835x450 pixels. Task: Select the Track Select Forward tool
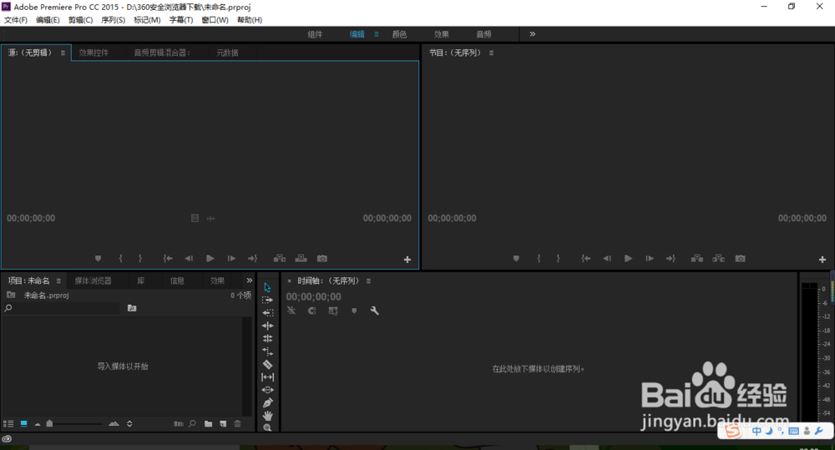pos(267,300)
